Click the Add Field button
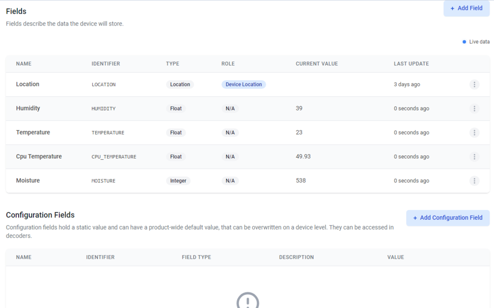 [x=466, y=8]
